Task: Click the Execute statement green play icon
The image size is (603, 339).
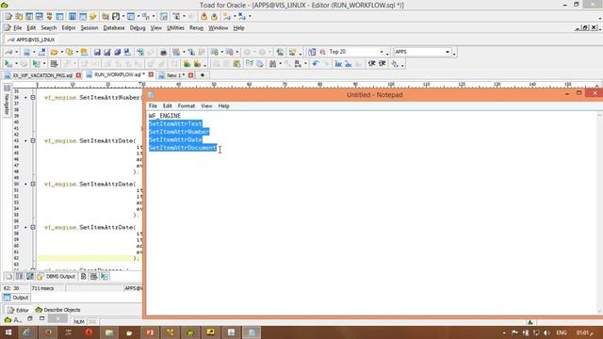Action: tap(8, 64)
